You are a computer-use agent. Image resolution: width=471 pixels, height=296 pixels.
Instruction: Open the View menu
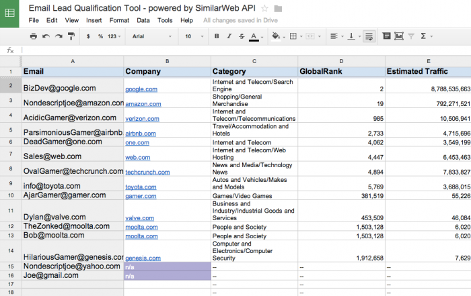tap(72, 20)
